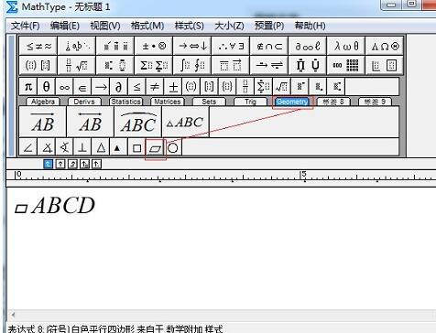Screen dimensions: 436x333
Task: Open the set theory symbols palette
Action: coord(269,46)
